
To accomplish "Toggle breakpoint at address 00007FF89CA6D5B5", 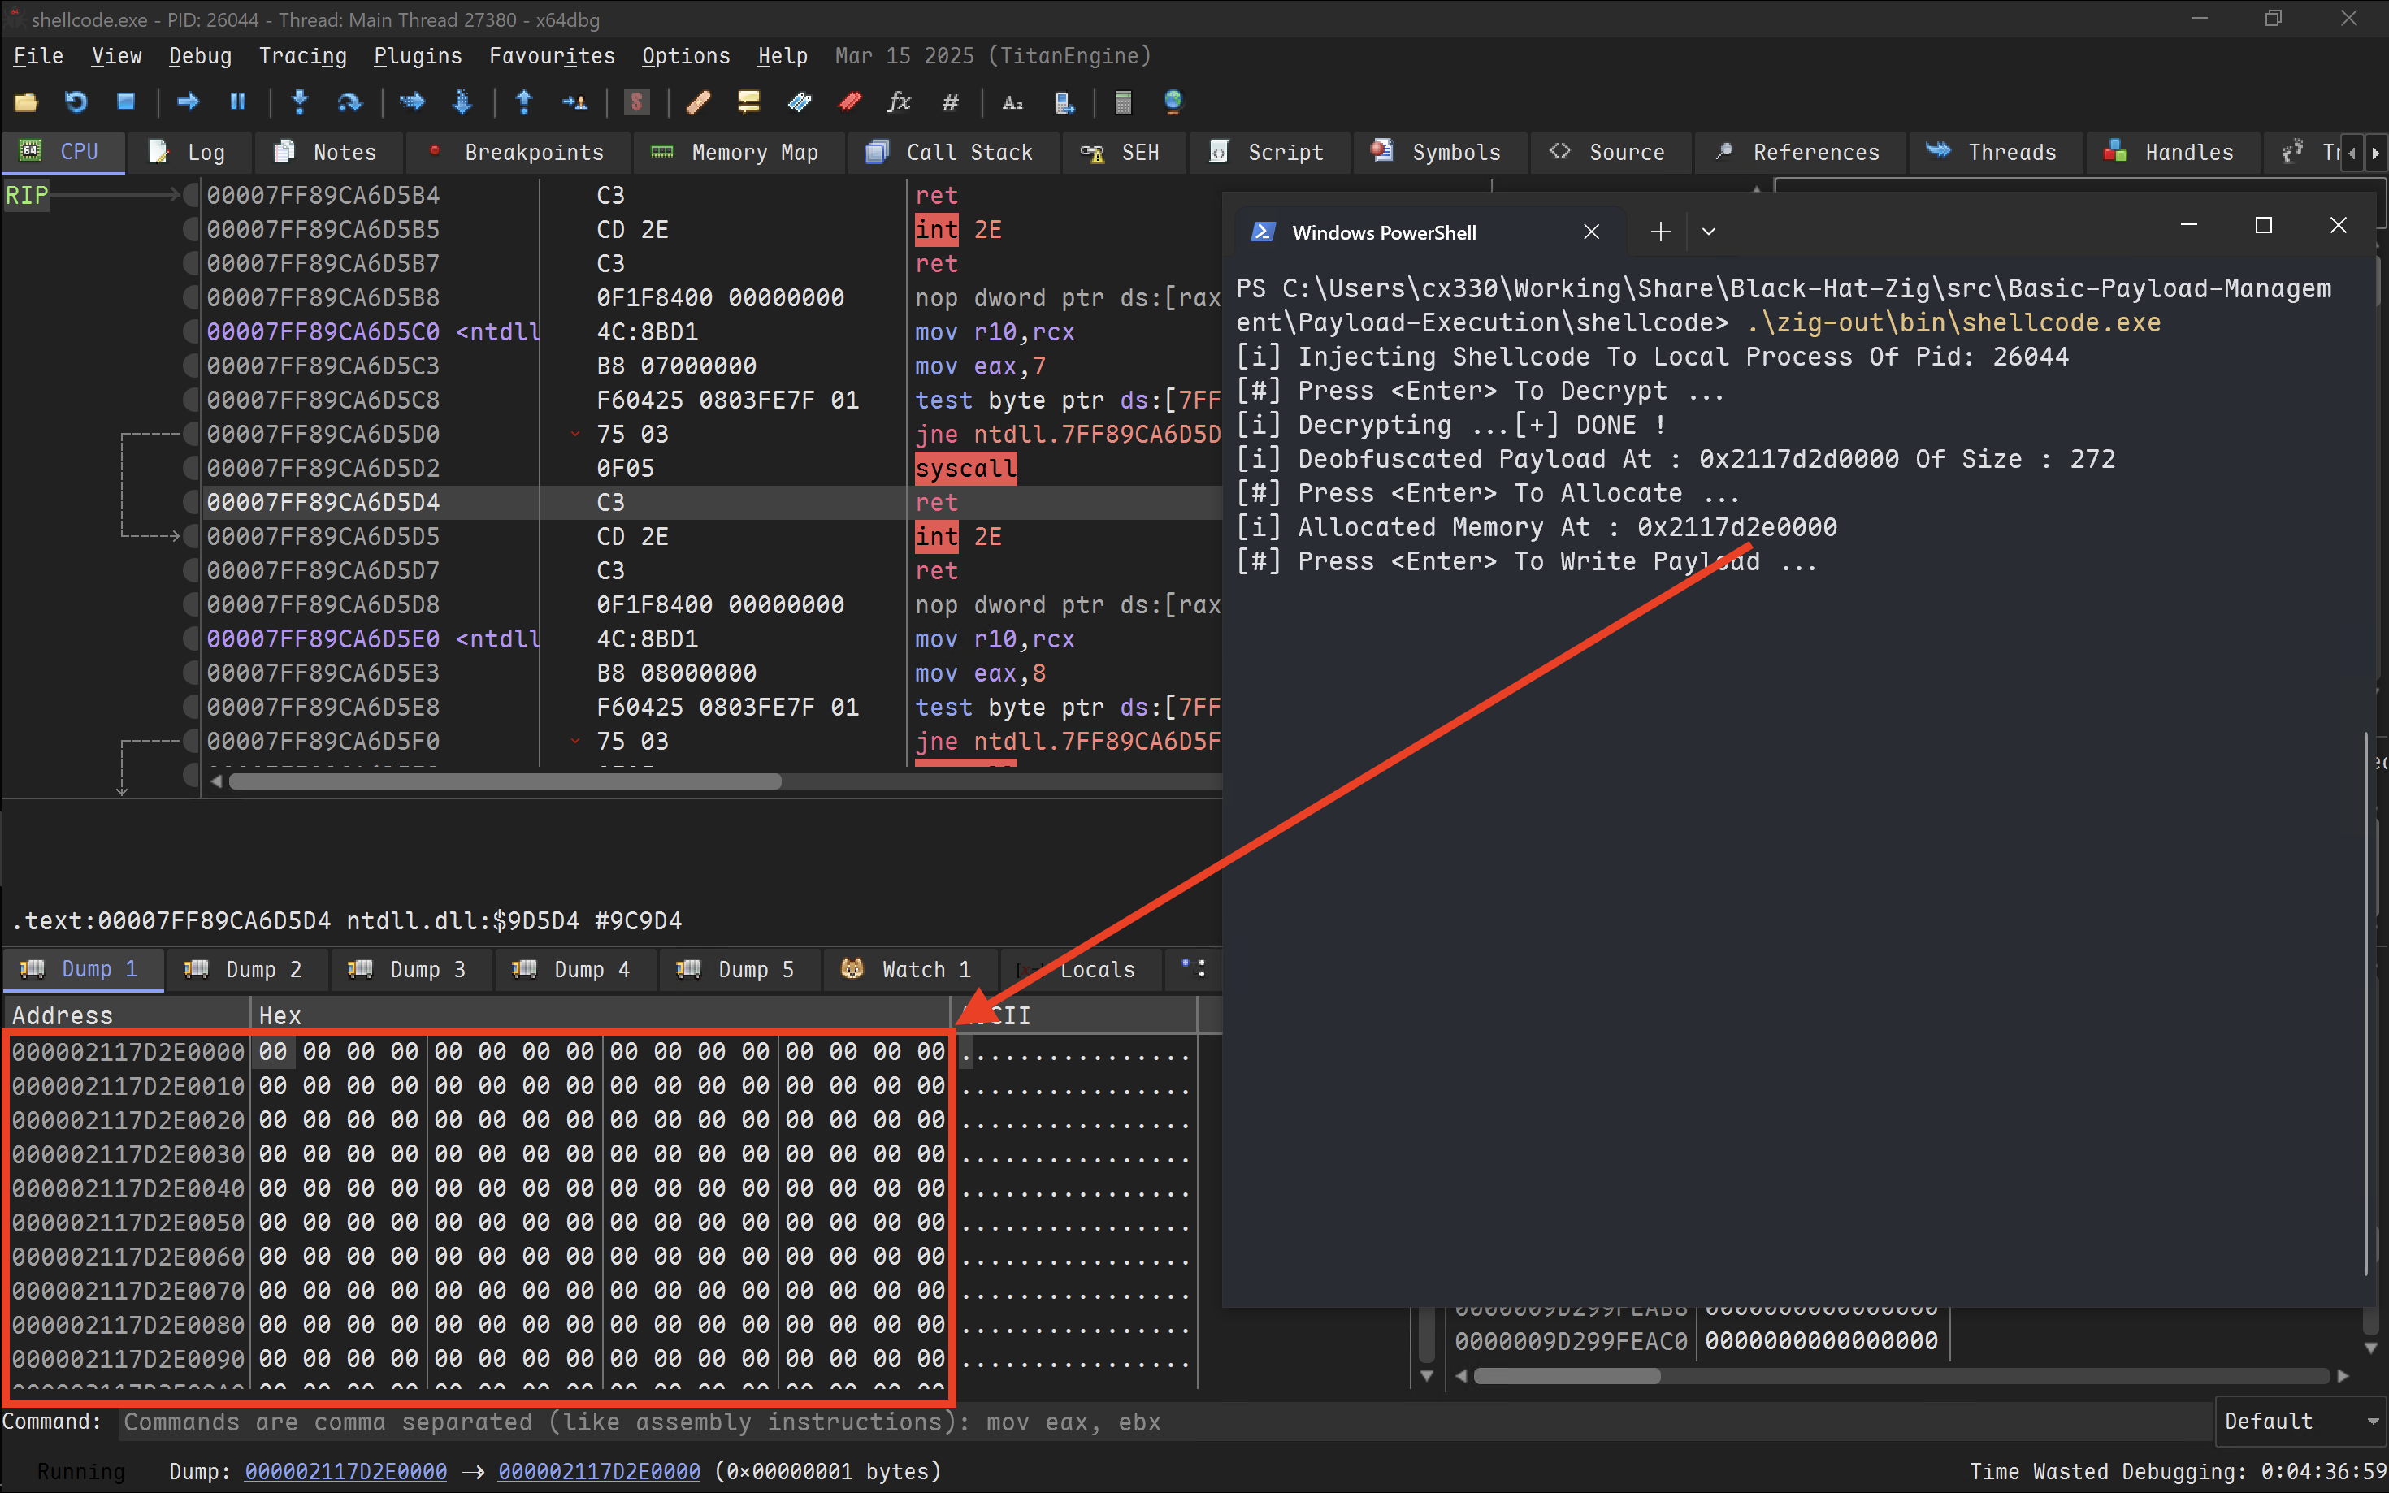I will coord(192,229).
